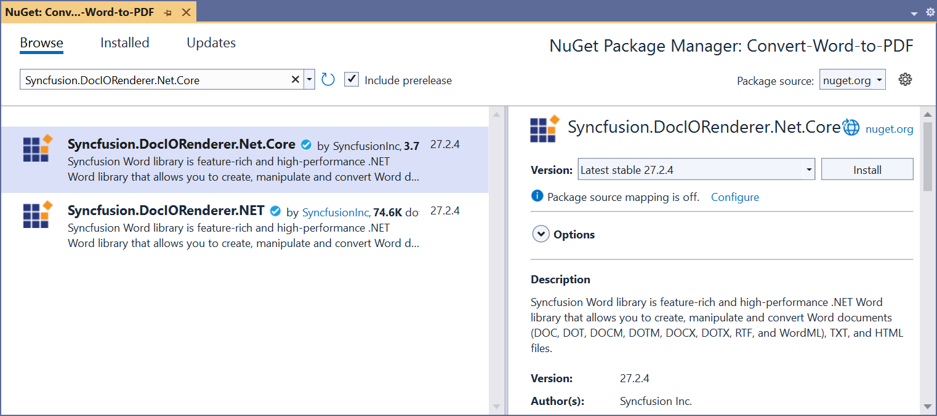Switch to the Updates tab
The width and height of the screenshot is (937, 416).
pyautogui.click(x=211, y=42)
